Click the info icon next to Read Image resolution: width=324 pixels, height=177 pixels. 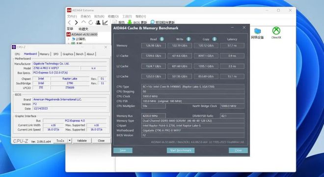pos(162,39)
